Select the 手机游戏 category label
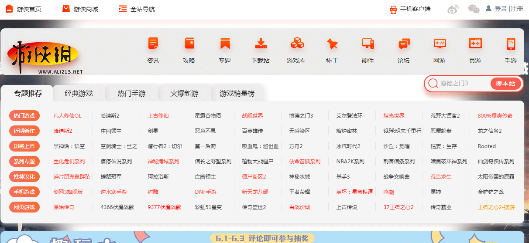The height and width of the screenshot is (243, 529). 24,192
